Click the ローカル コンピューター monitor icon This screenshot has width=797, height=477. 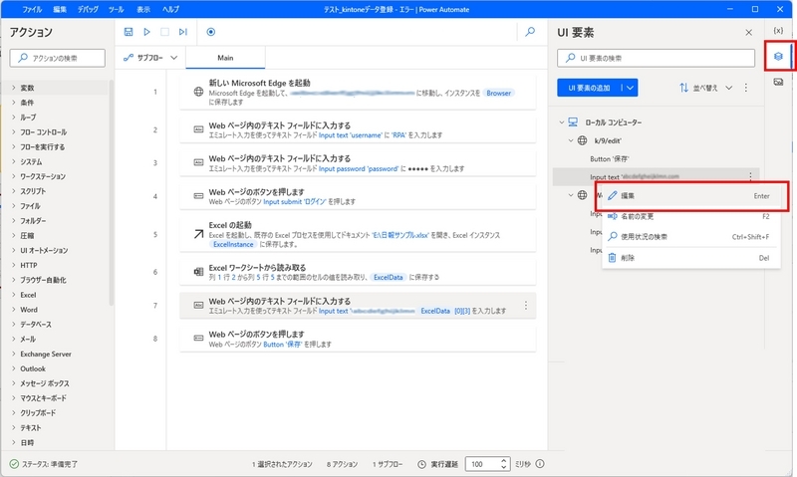(573, 121)
